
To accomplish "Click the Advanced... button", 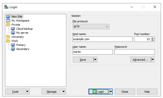I will pyautogui.click(x=141, y=60).
